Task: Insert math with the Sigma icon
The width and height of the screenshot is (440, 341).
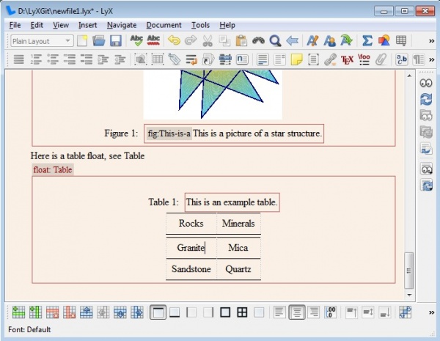Action: [367, 40]
